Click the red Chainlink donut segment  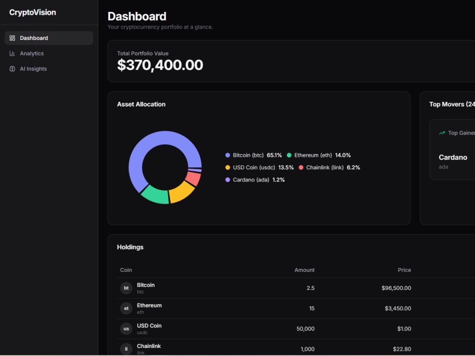[x=193, y=179]
